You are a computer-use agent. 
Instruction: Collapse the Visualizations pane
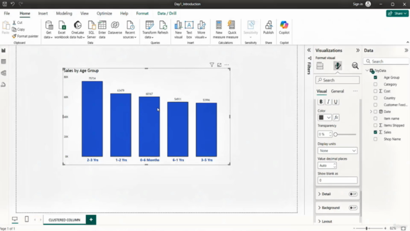point(357,50)
